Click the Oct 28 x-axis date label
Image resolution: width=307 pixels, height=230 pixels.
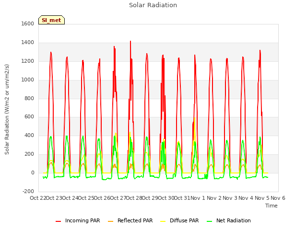[134, 198]
